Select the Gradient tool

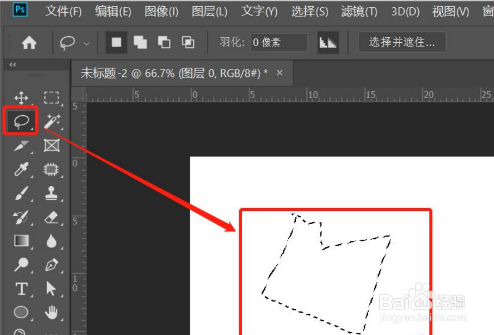[x=22, y=241]
